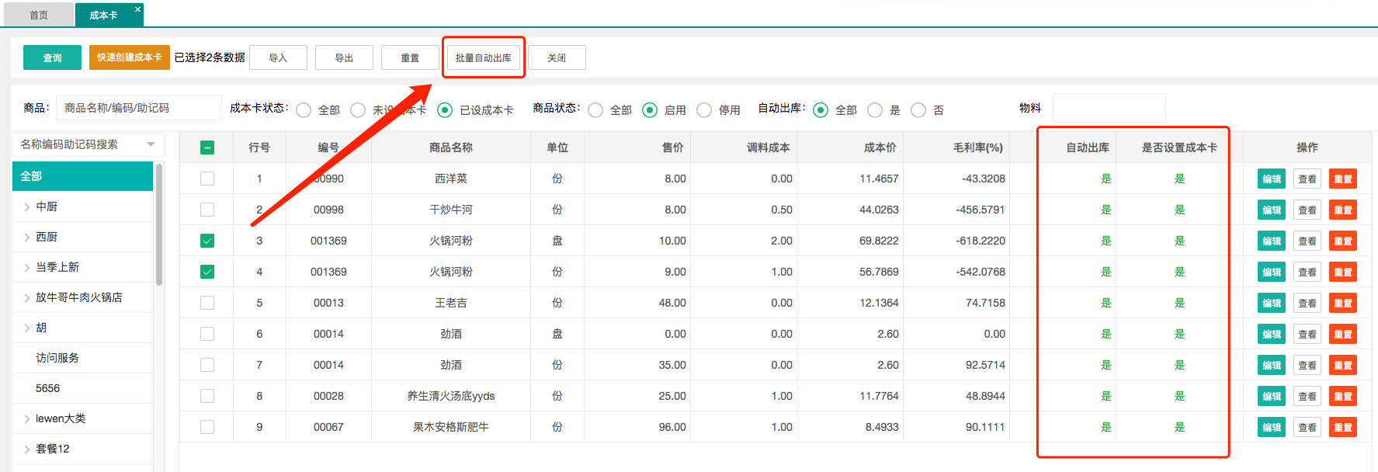Expand the 放牛哥牛肉火锅店 tree node
This screenshot has width=1378, height=472.
(x=27, y=297)
